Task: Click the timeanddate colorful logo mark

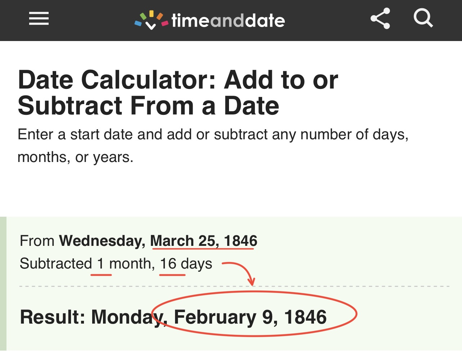Action: point(151,20)
